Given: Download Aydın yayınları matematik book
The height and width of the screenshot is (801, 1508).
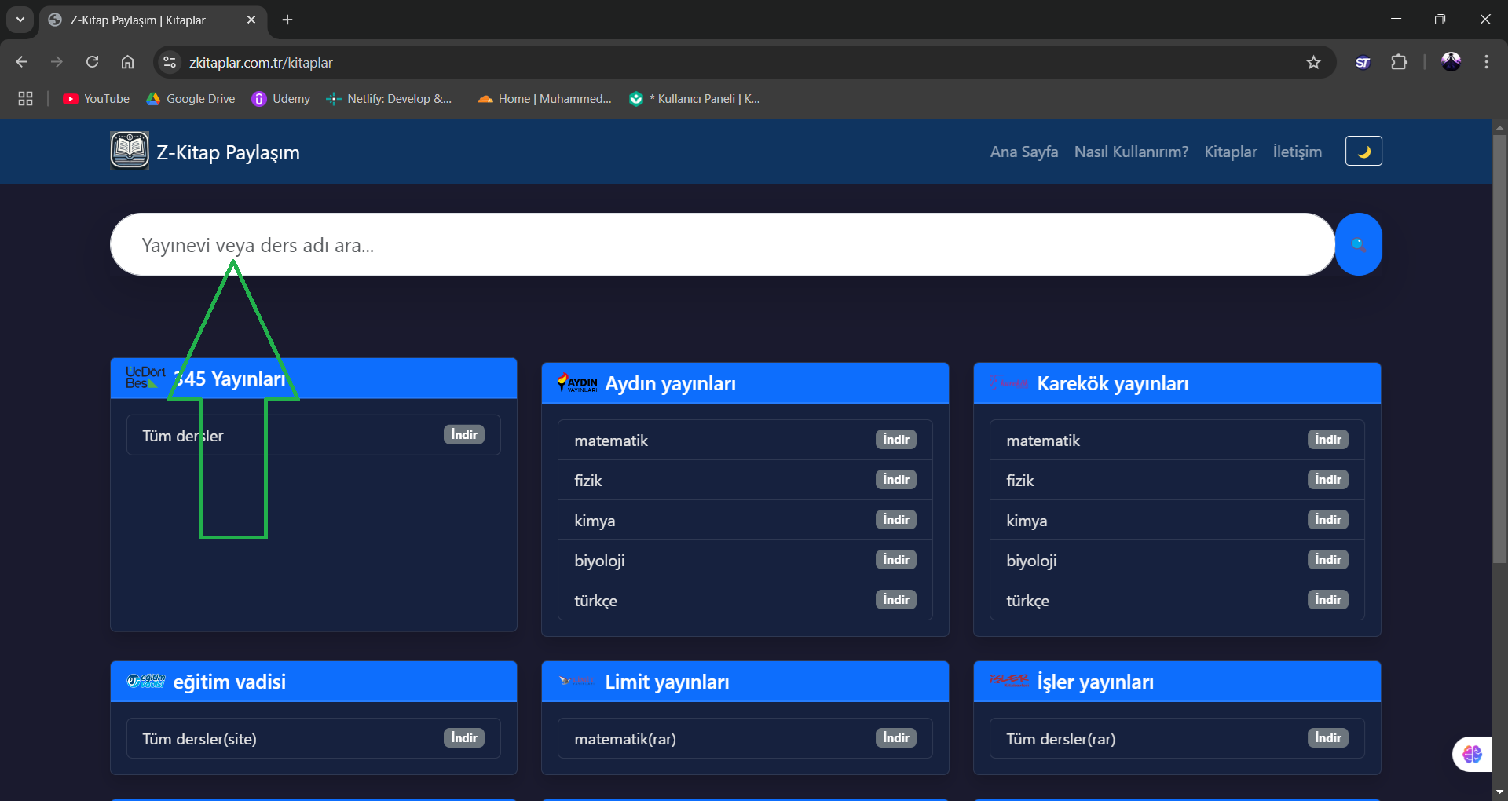Looking at the screenshot, I should tap(895, 440).
